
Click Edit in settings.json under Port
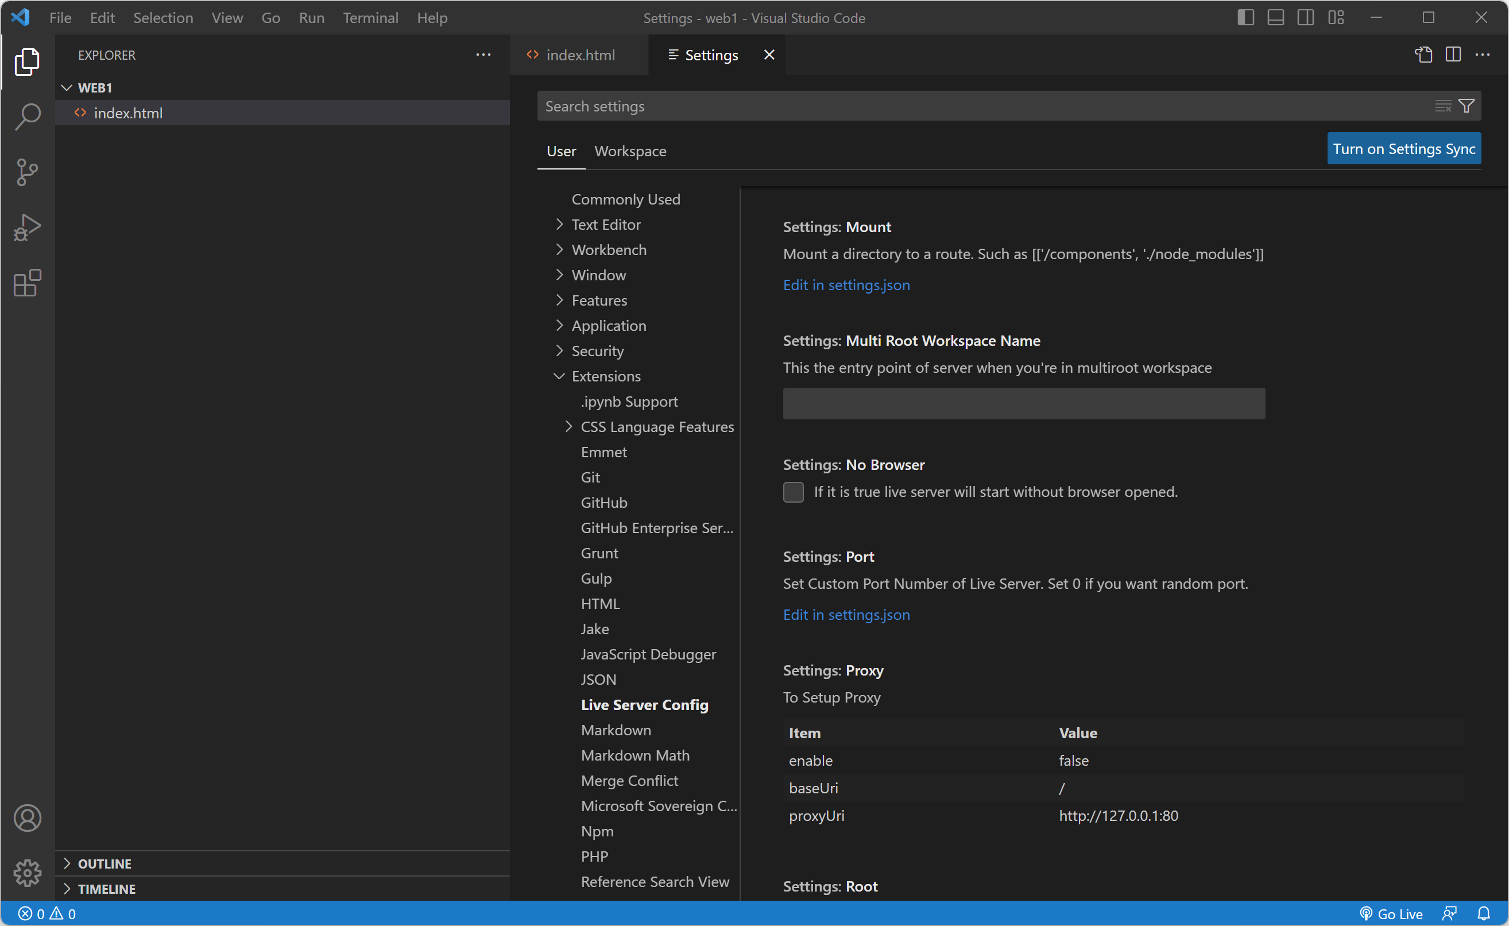point(846,614)
